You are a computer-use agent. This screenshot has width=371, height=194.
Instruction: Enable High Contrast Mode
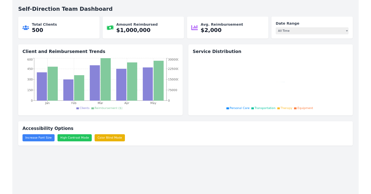click(75, 138)
